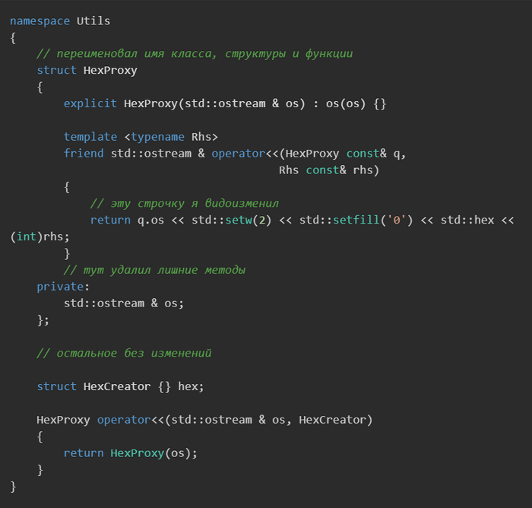Click the comment 'переименовал имя класса, структуры и функции'
The image size is (532, 508).
click(195, 54)
